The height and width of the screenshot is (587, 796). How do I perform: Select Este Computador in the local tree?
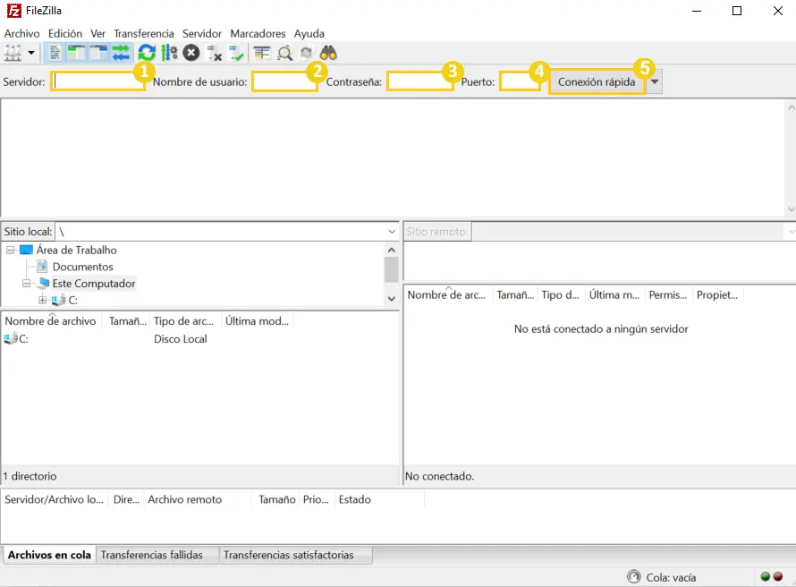[x=94, y=284]
